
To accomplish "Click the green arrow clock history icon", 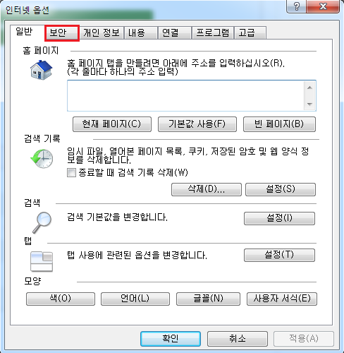I will coord(42,158).
